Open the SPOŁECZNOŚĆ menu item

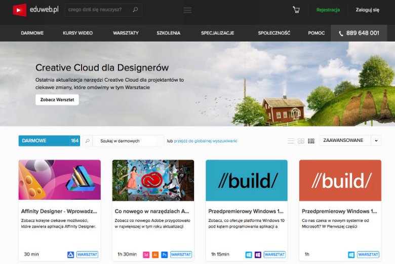pos(274,33)
